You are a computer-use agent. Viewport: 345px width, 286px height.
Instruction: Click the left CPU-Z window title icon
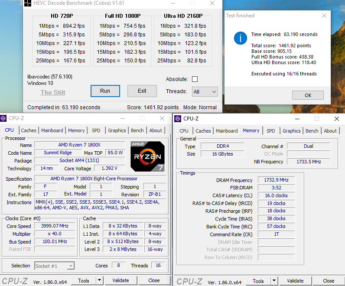click(x=3, y=118)
